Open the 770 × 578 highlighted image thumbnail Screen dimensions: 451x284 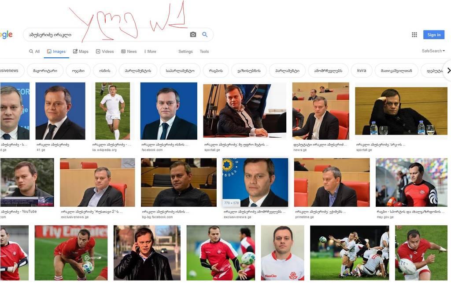[x=255, y=182]
